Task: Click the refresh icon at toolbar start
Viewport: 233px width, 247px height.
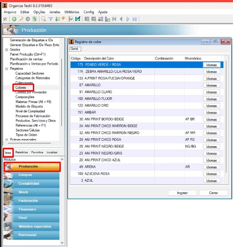Action: [5, 19]
